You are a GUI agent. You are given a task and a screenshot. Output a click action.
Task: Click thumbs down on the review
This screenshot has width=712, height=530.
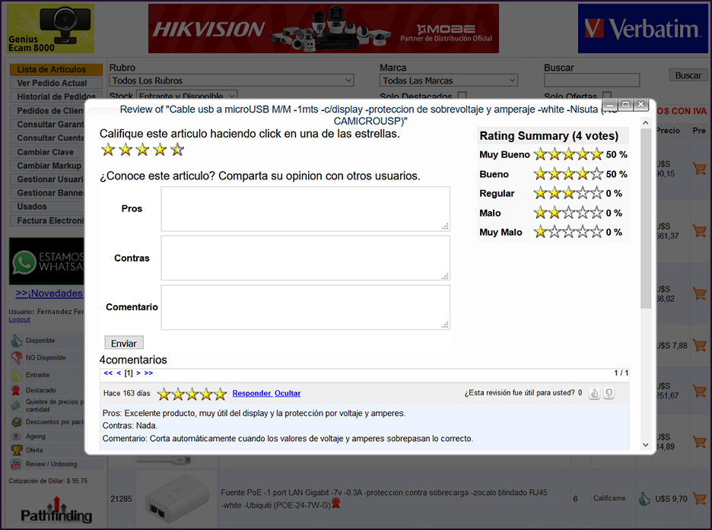click(x=609, y=393)
